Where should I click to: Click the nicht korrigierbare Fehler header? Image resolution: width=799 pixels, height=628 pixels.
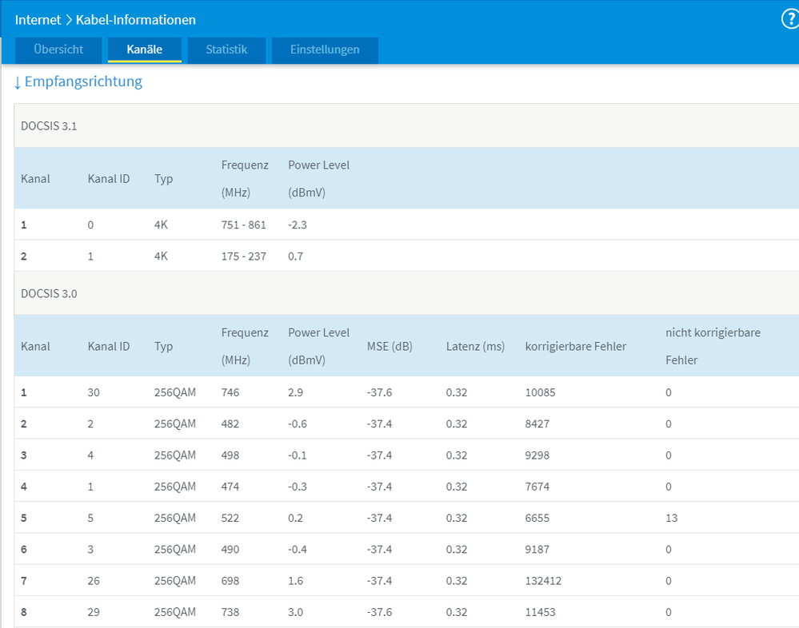[x=713, y=346]
